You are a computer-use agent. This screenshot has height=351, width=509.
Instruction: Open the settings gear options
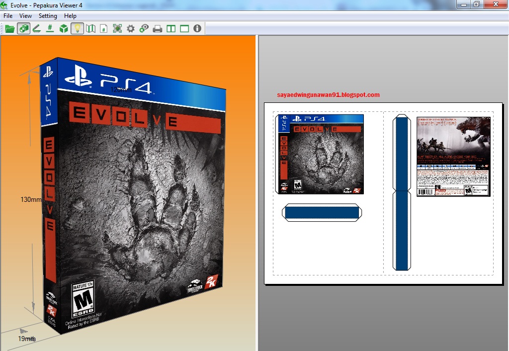tap(130, 28)
